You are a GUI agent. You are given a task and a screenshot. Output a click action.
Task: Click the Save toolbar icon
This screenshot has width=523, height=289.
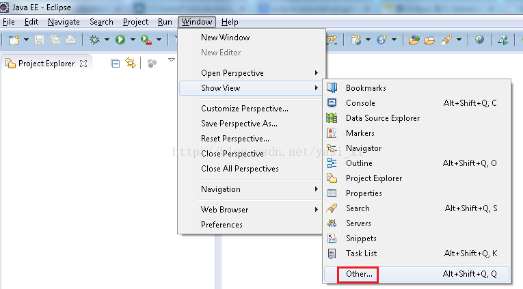40,40
